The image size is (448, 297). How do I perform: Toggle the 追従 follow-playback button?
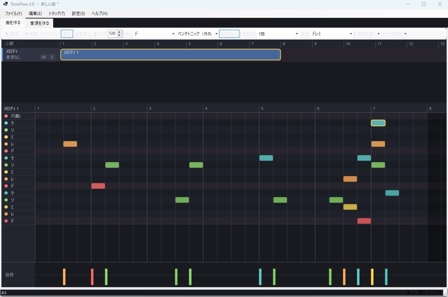pos(67,34)
